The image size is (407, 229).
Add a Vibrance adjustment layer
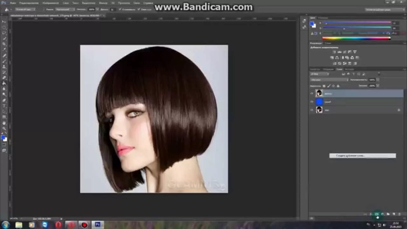pos(355,52)
